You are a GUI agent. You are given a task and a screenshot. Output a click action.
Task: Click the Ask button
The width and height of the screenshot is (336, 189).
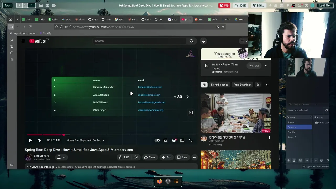[x=166, y=157]
